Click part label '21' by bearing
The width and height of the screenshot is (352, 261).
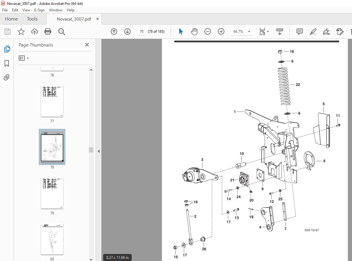(232, 180)
